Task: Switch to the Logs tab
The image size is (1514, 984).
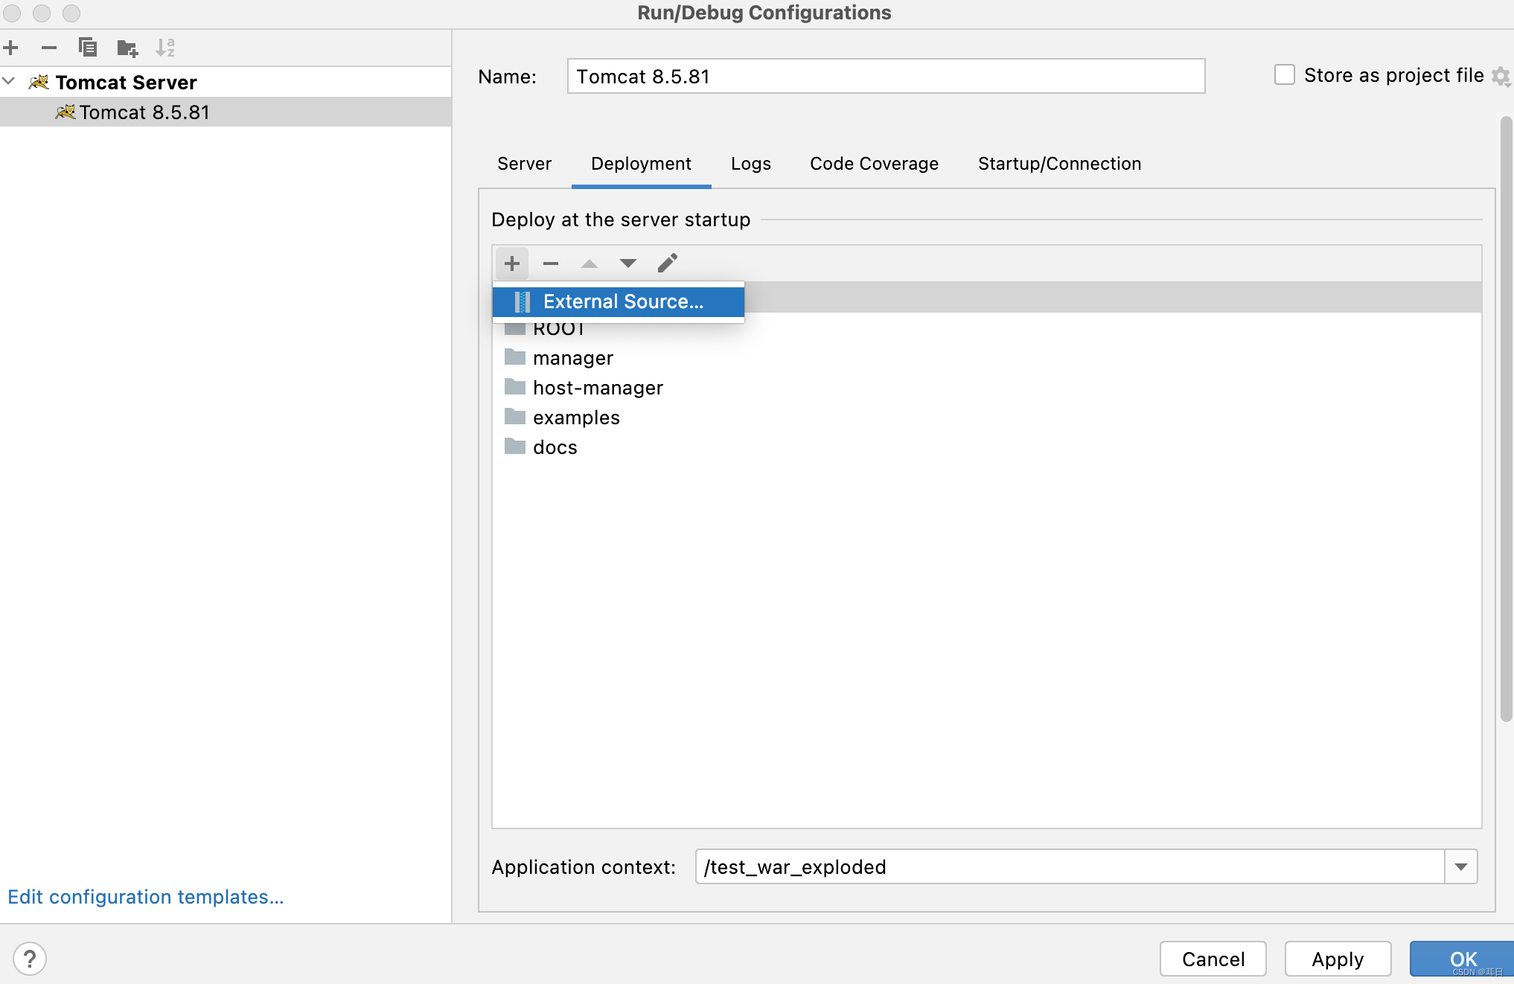Action: (750, 162)
